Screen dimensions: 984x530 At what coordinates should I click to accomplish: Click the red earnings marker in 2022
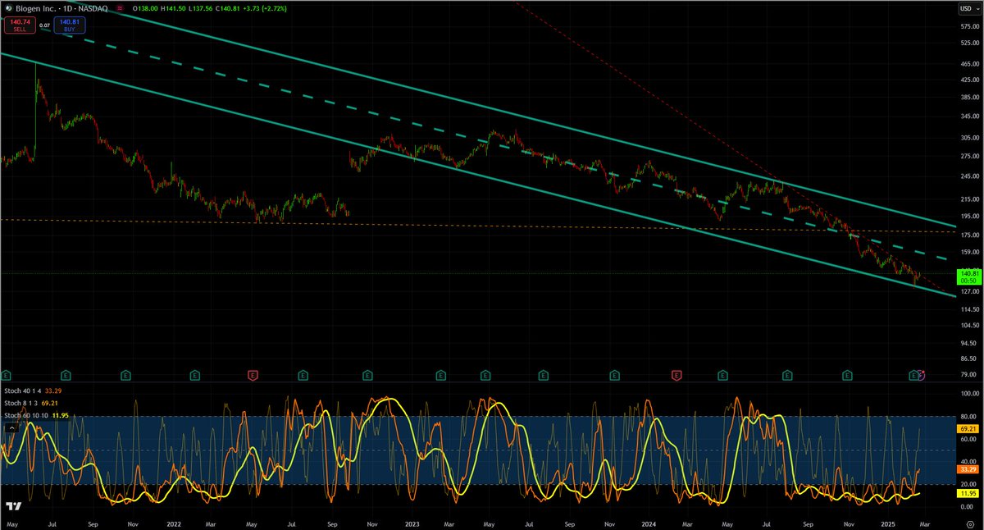tap(253, 375)
